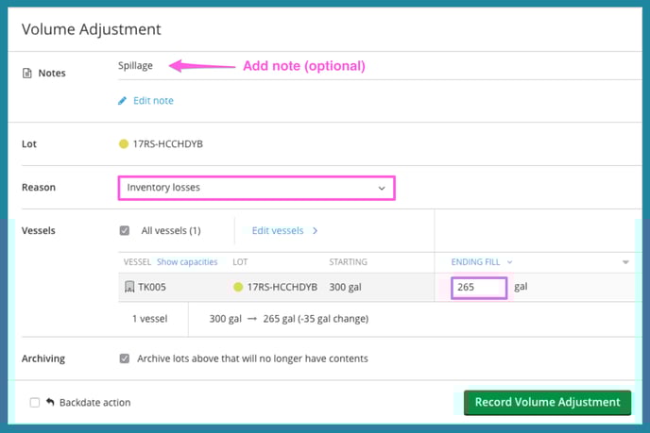
Task: Click the 17RS-HCCHDYB lot in vessel table row
Action: (x=282, y=287)
